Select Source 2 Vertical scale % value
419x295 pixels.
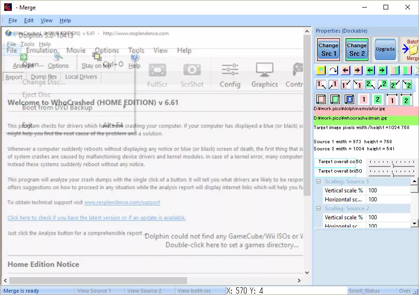[389, 217]
